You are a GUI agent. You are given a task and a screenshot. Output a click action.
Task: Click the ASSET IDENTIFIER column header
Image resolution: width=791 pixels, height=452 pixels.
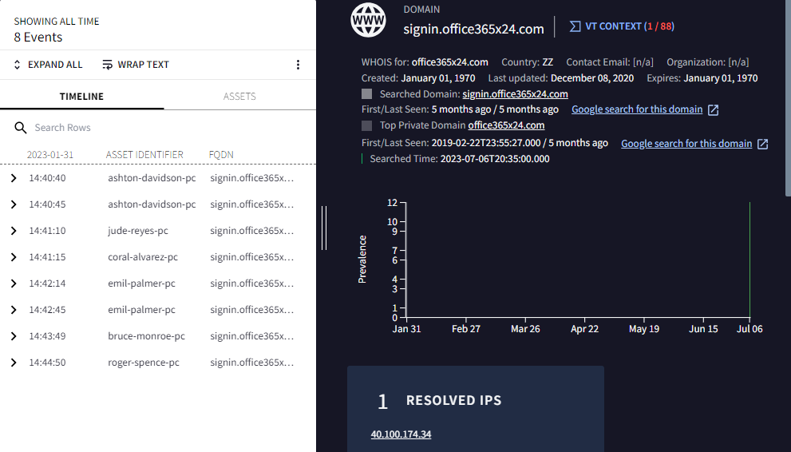pos(144,155)
